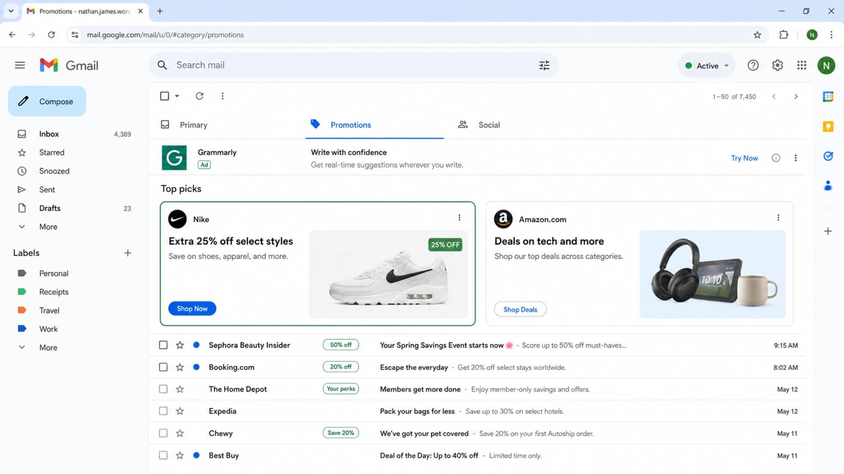Open more options on Amazon.com card
This screenshot has width=844, height=474.
coord(778,218)
